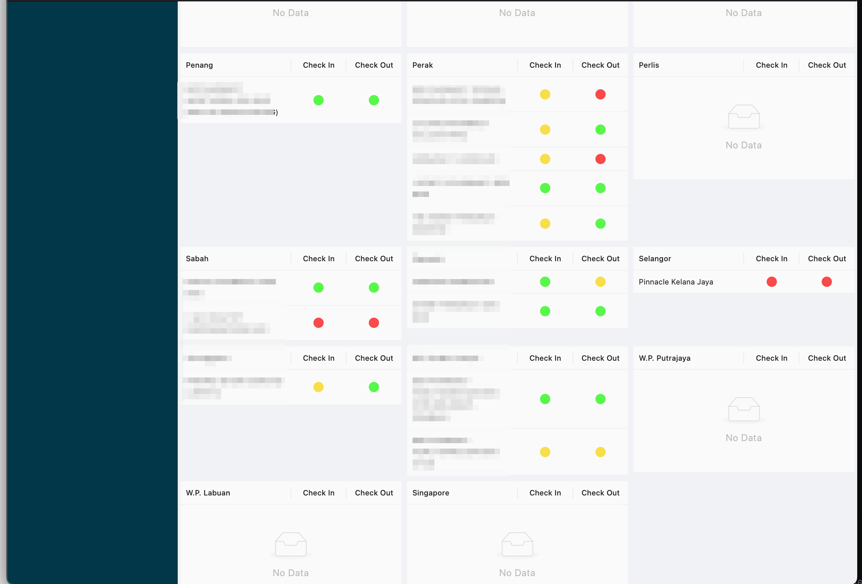Click first Perak row yellow Check In dot
The width and height of the screenshot is (862, 584).
point(545,94)
